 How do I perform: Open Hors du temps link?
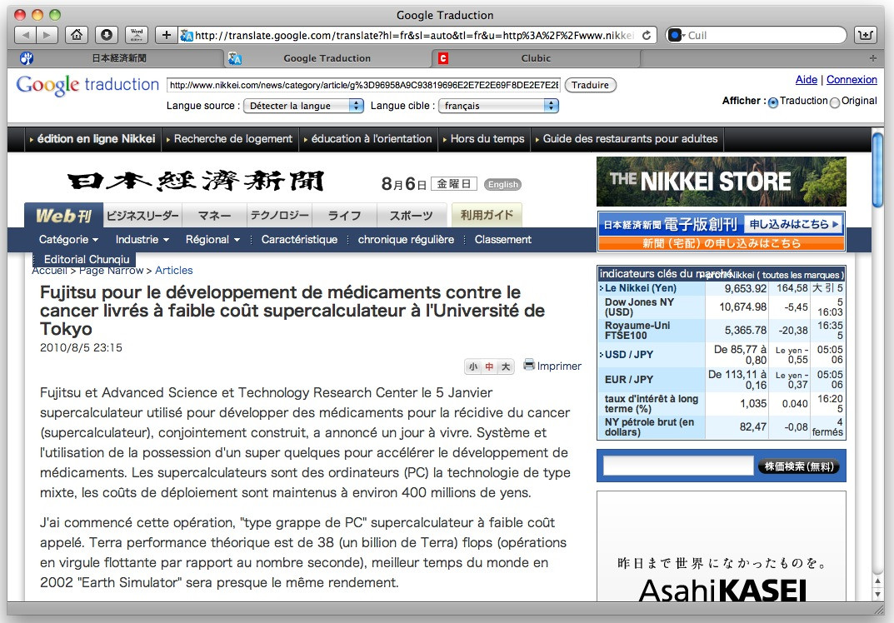tap(487, 138)
